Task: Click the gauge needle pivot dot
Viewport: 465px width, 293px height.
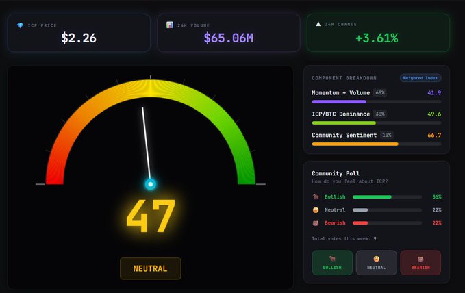Action: pyautogui.click(x=151, y=184)
